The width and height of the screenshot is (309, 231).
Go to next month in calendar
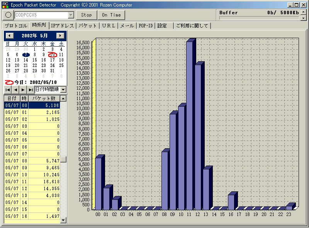point(60,35)
